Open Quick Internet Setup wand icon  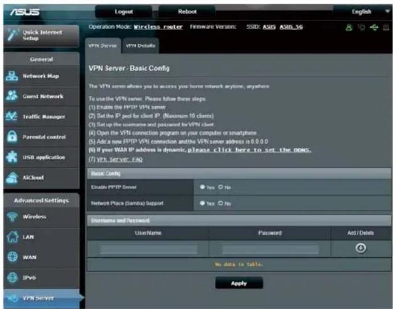pyautogui.click(x=13, y=35)
